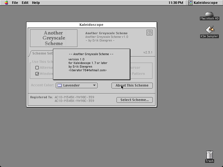This screenshot has width=223, height=167.
Task: Toggle the checked Window checkbox
Action: click(37, 74)
